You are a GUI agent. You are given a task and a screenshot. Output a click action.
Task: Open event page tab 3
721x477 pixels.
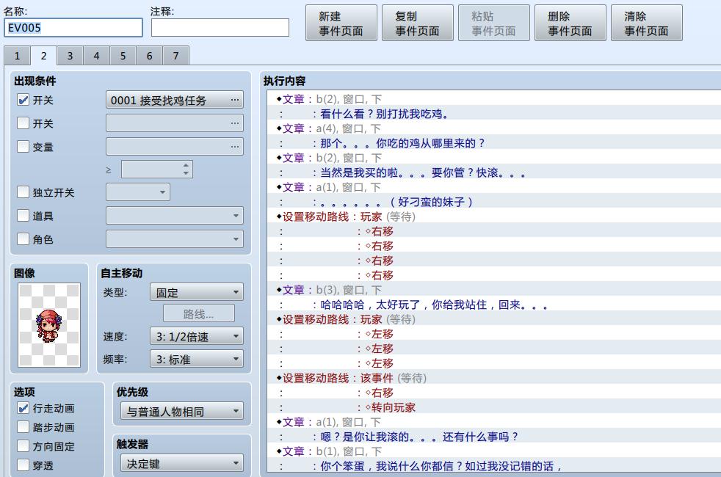coord(70,56)
